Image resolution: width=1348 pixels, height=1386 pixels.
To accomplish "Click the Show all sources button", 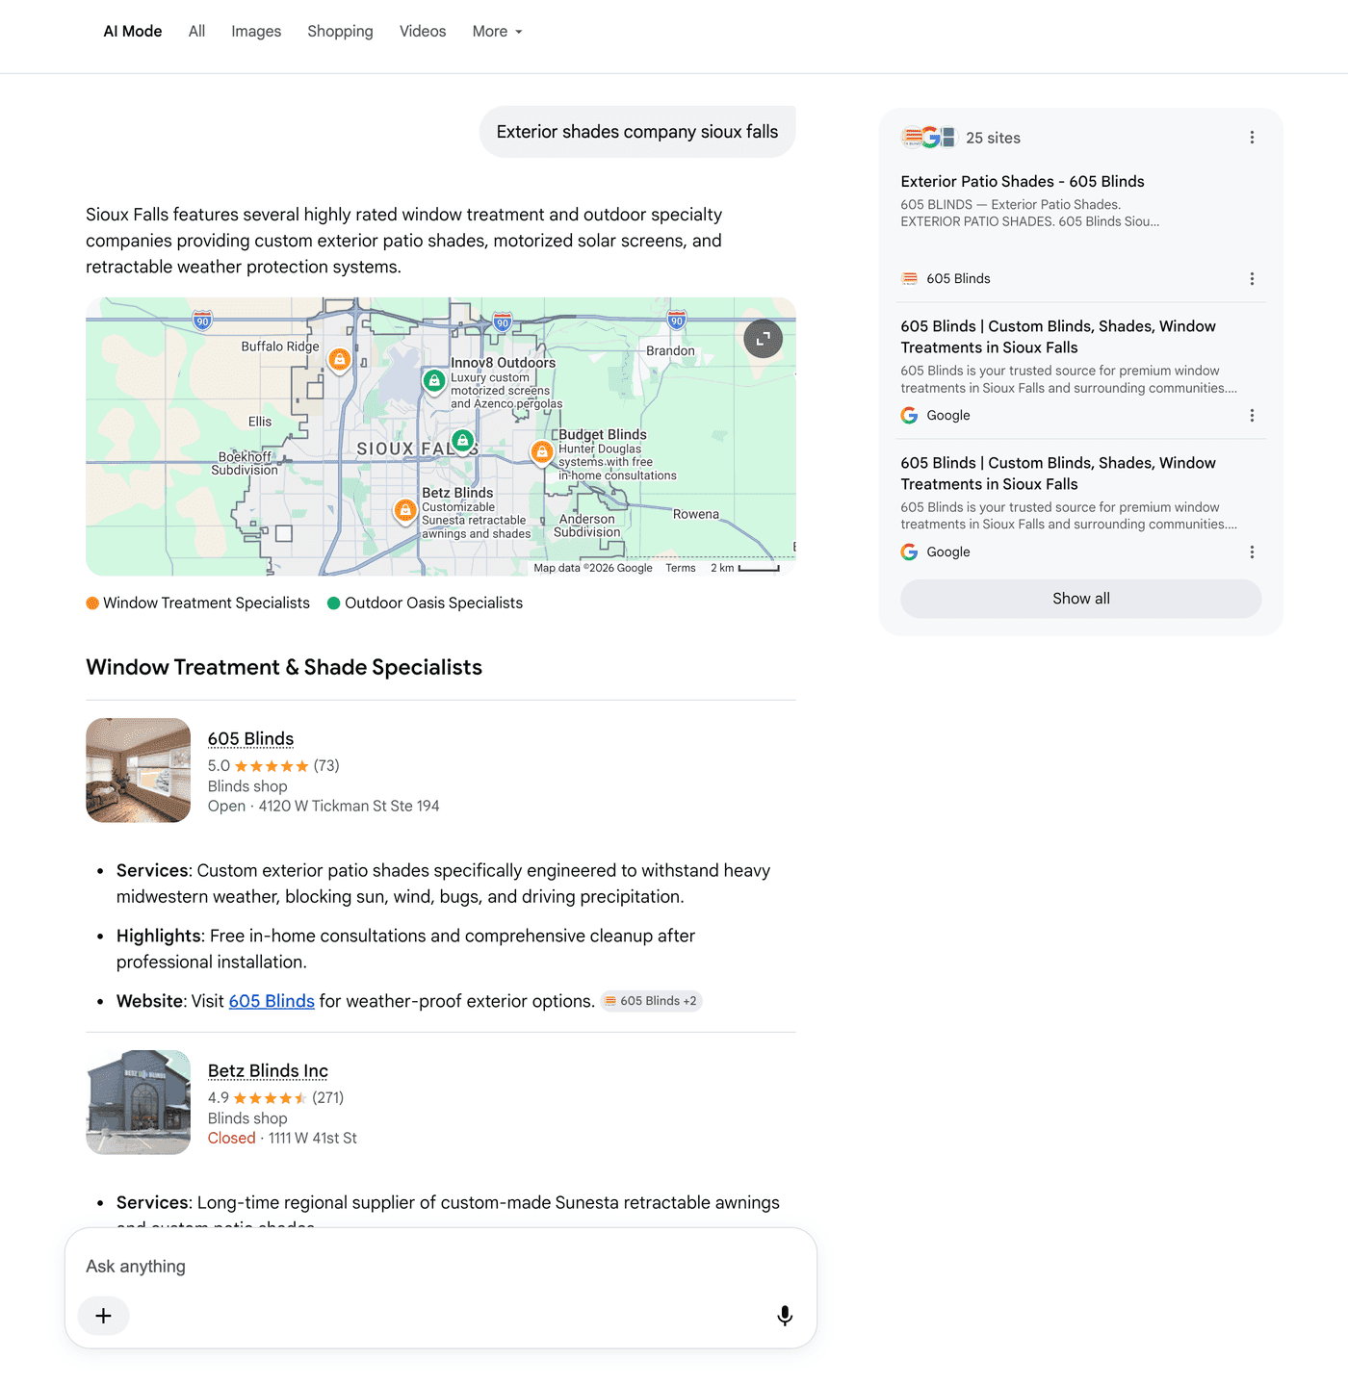I will click(x=1080, y=599).
